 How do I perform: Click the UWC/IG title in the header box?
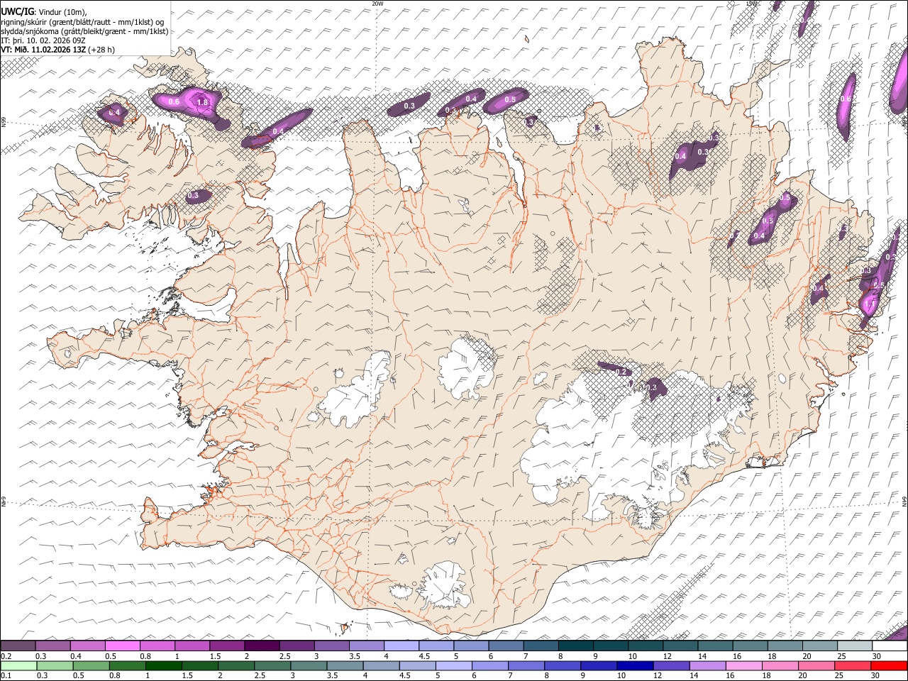pos(16,12)
